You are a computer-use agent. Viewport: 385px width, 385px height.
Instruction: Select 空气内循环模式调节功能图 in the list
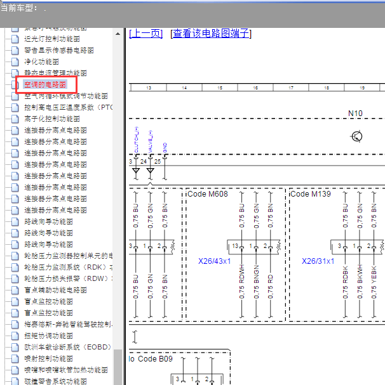[x=66, y=96]
